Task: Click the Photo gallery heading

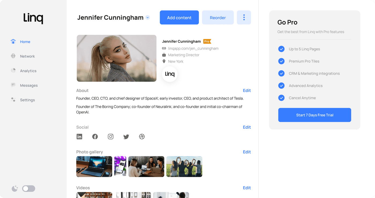Action: coord(89,152)
